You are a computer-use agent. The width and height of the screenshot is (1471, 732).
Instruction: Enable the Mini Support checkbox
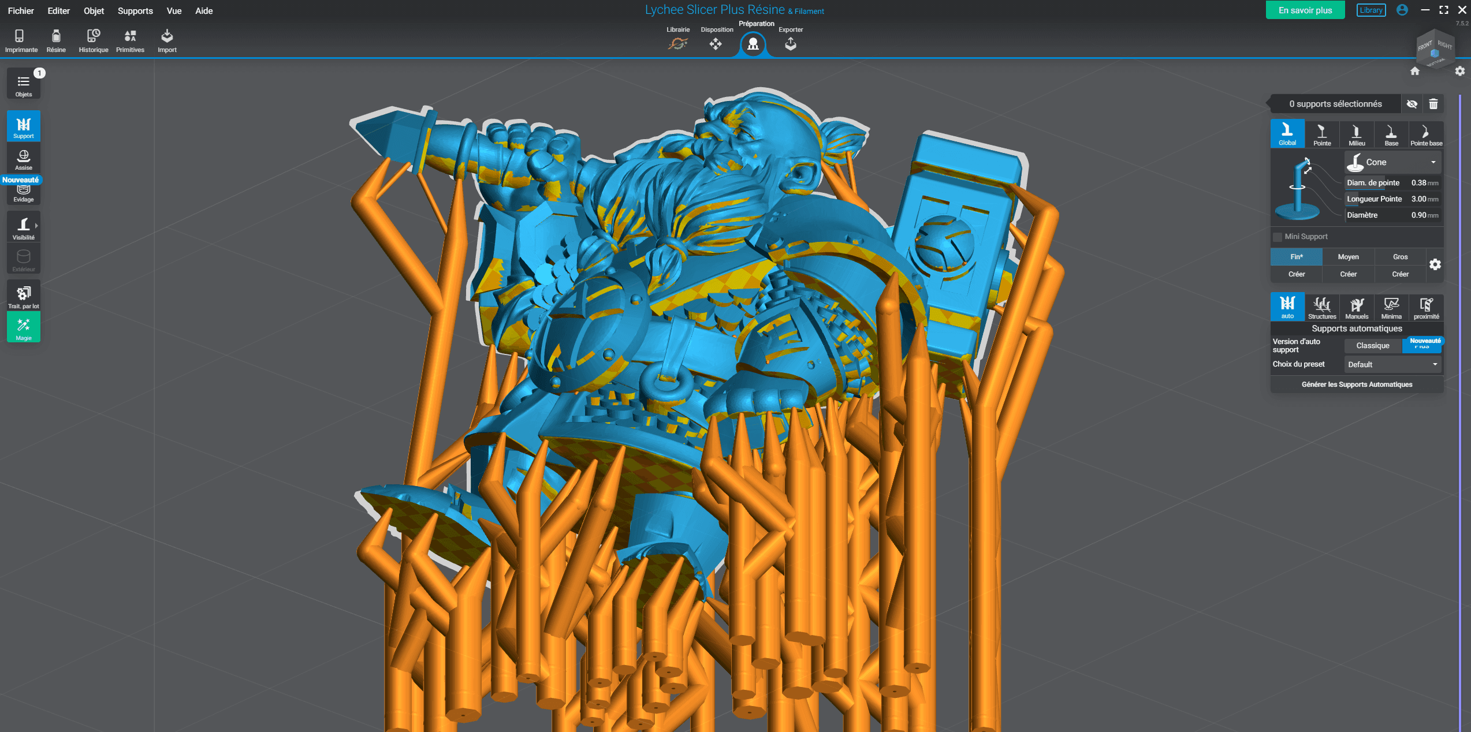pos(1278,237)
